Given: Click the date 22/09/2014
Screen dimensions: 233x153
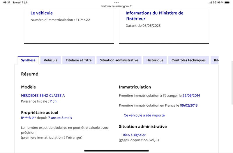Looking at the screenshot, I should (191, 96).
